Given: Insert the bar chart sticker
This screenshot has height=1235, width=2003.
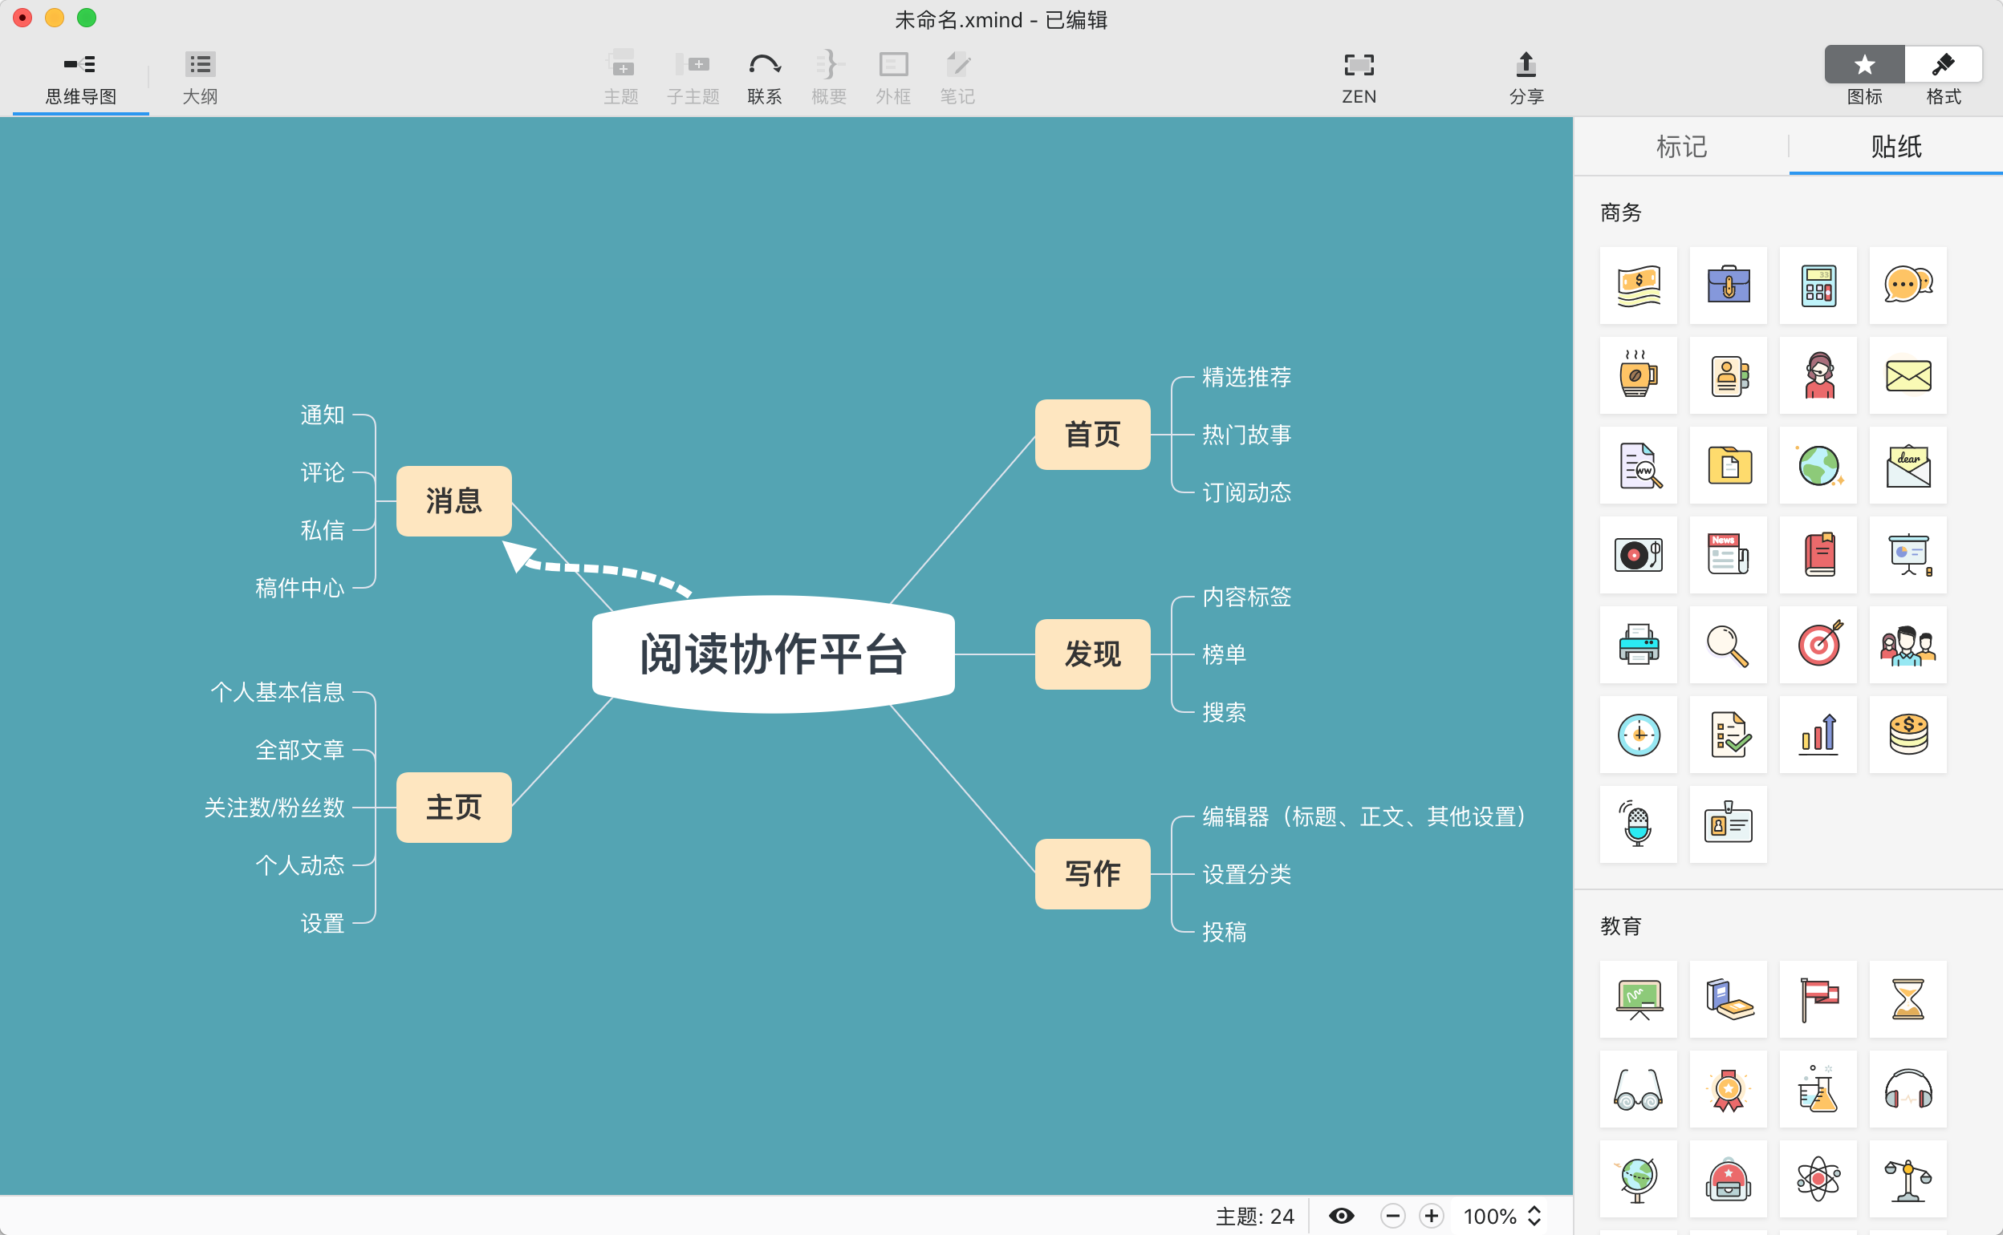Looking at the screenshot, I should coord(1818,735).
